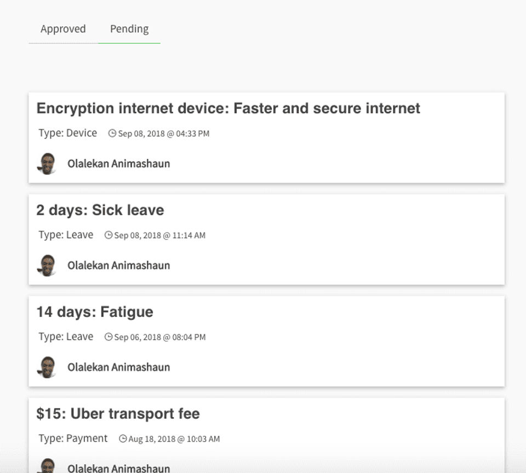Click Olalekan Animashaun name in Sick leave card
The width and height of the screenshot is (526, 473).
click(119, 265)
